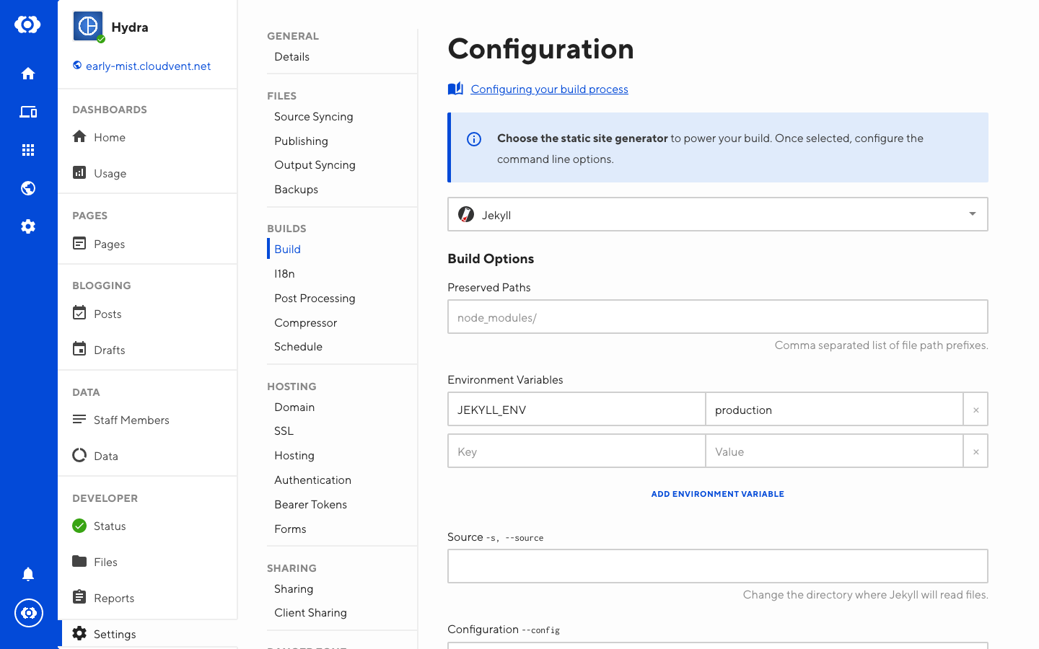Click the empty Key input field

point(577,451)
